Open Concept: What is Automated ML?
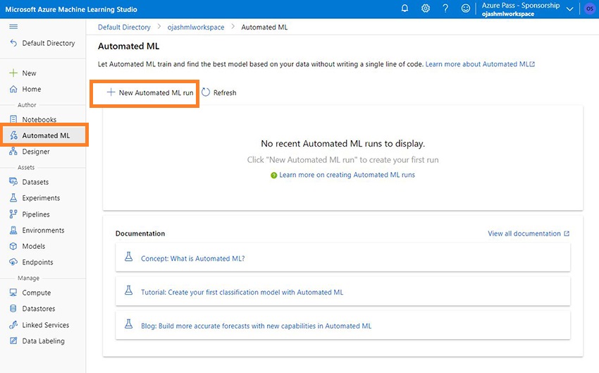The width and height of the screenshot is (599, 373). coord(192,258)
